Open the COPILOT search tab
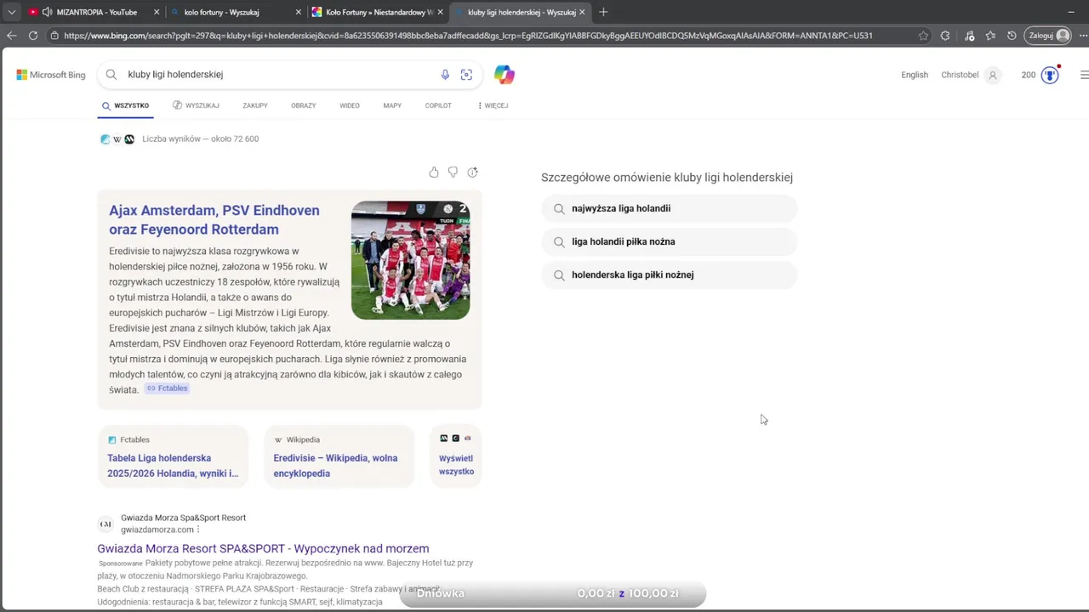Viewport: 1089px width, 612px height. tap(438, 105)
